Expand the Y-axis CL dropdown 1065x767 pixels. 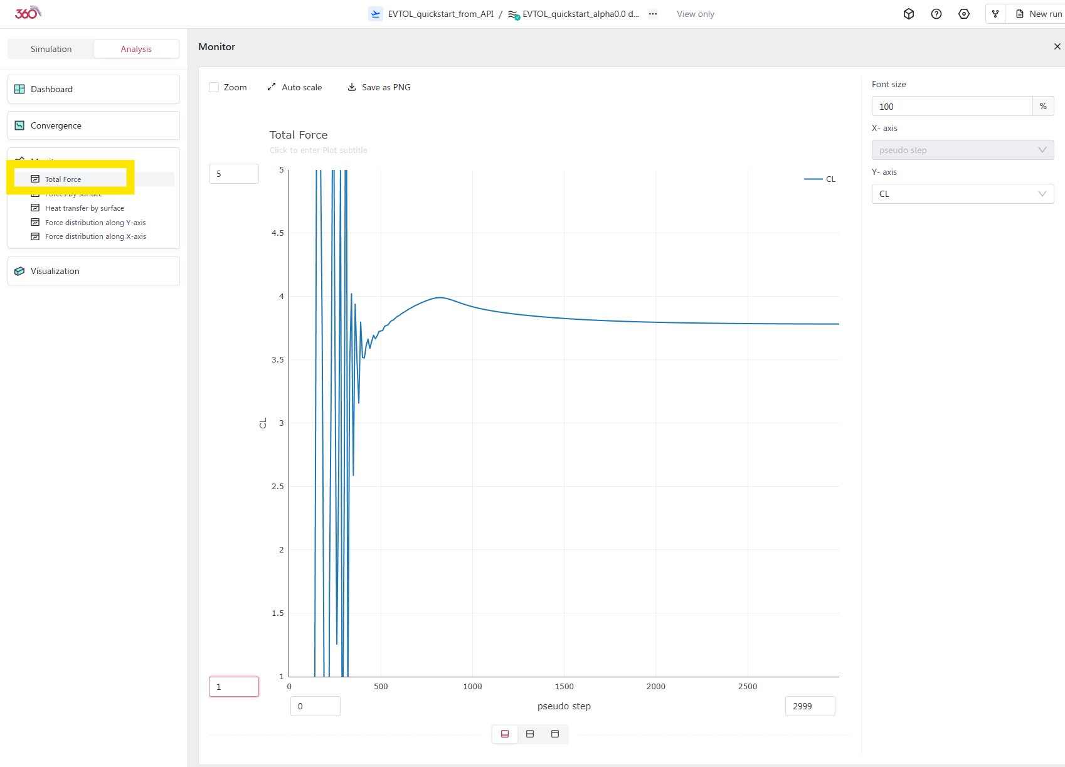point(962,194)
